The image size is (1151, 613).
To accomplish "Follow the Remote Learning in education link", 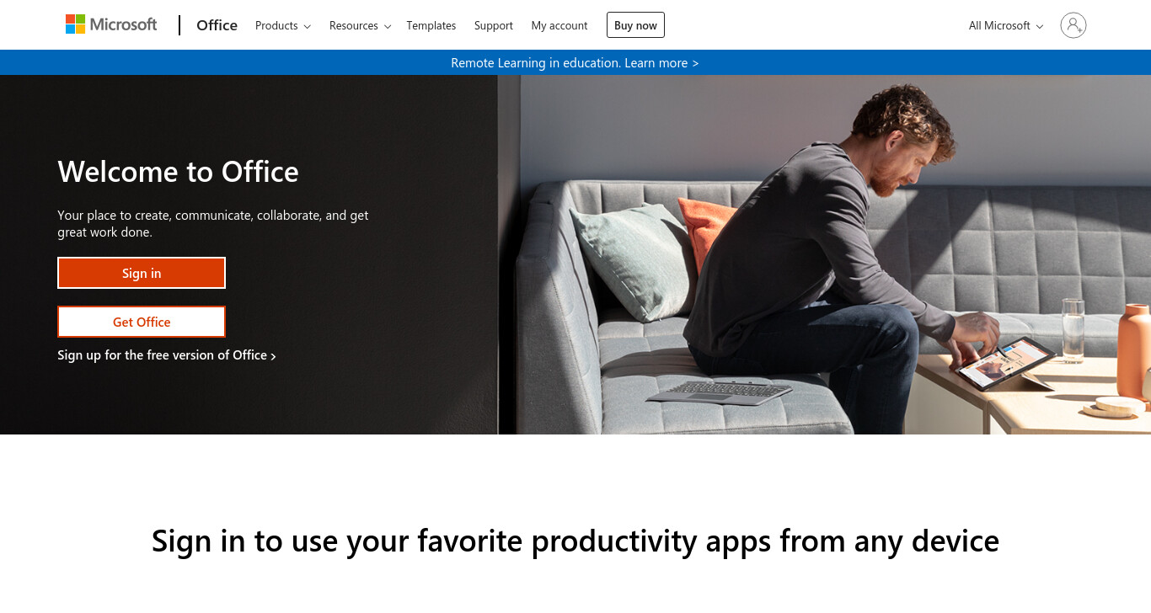I will pyautogui.click(x=575, y=63).
